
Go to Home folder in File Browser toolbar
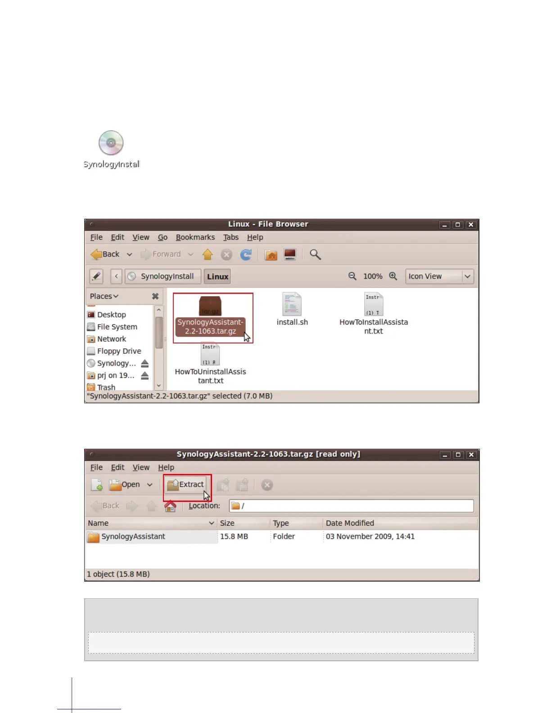tap(271, 255)
